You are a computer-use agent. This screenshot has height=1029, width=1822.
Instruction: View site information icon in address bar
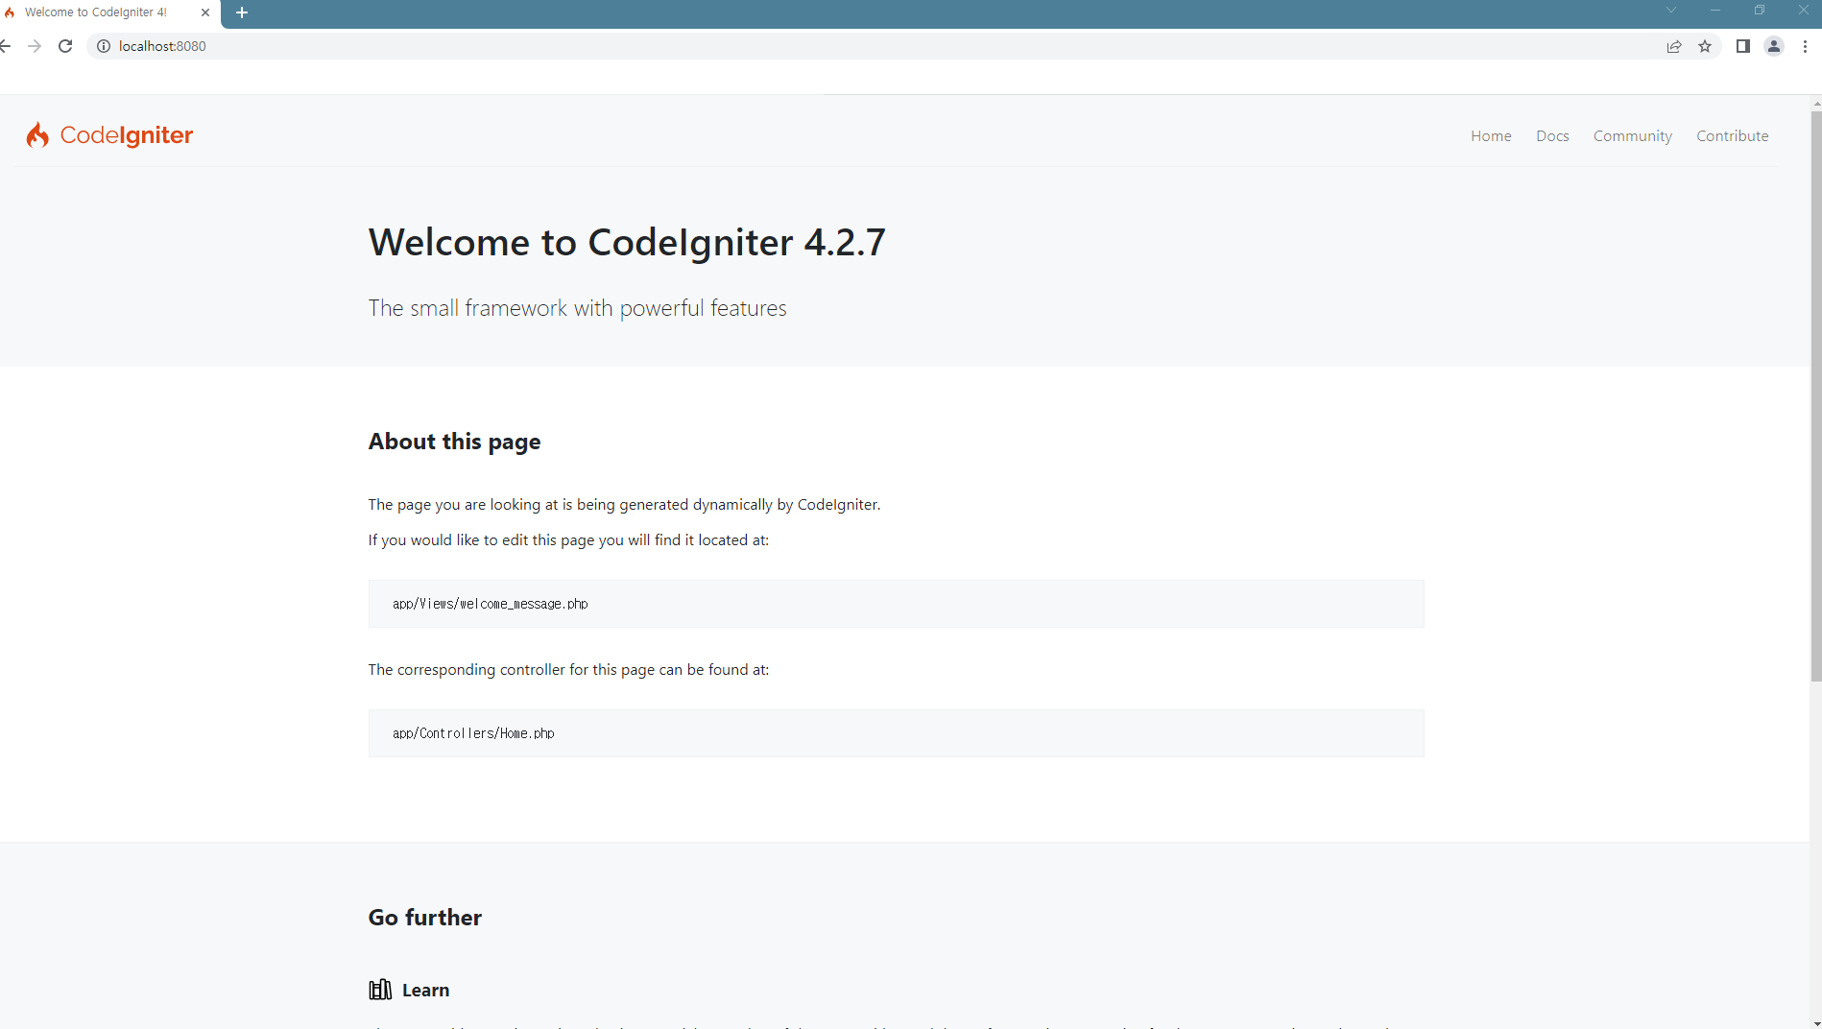pos(104,46)
